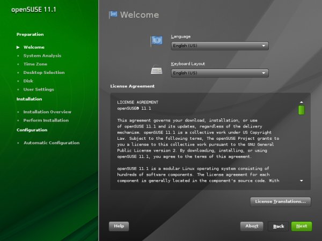
Task: Abort the installation
Action: tap(252, 226)
